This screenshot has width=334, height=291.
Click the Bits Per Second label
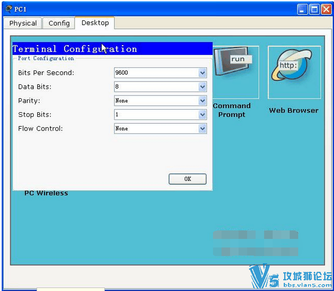pyautogui.click(x=46, y=73)
